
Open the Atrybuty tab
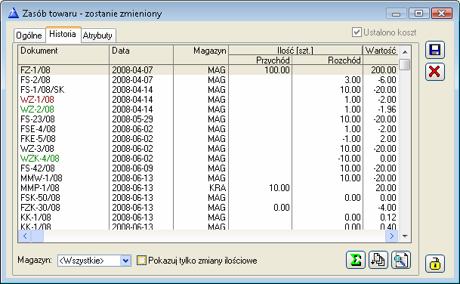[x=97, y=35]
